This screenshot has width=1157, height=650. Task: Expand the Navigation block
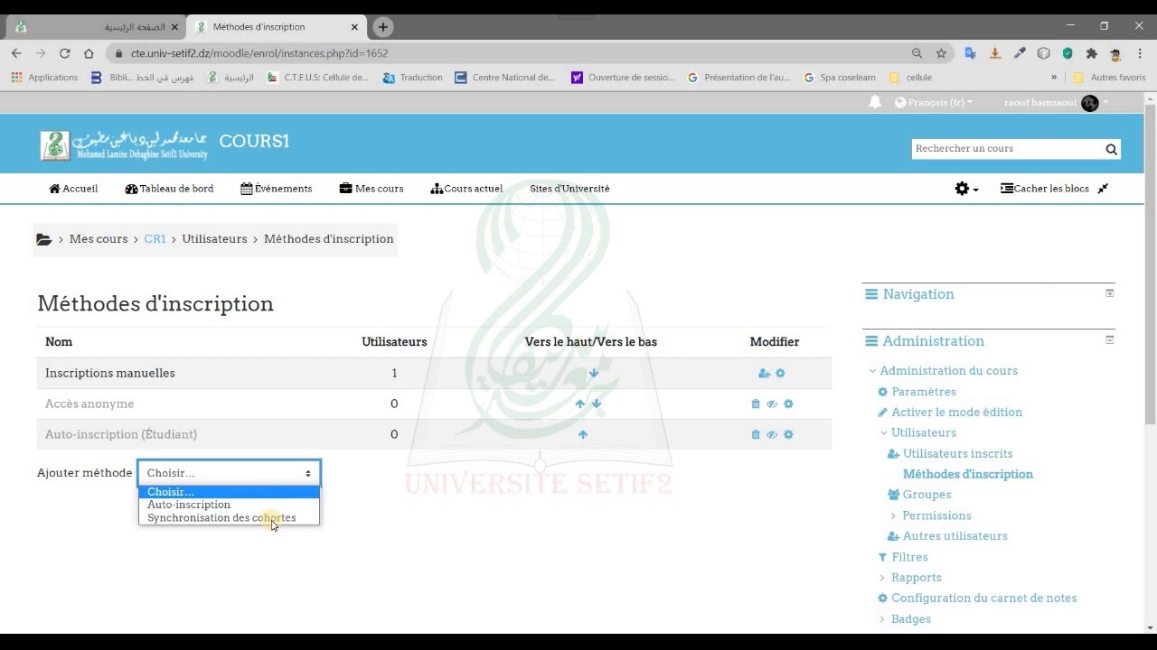pyautogui.click(x=1110, y=293)
